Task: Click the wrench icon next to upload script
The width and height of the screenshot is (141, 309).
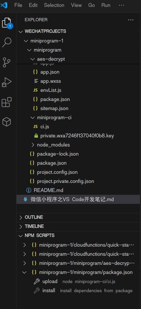Action: (37, 281)
